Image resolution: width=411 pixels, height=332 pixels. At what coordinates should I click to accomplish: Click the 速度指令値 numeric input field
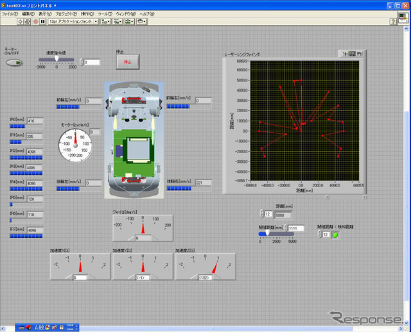click(92, 62)
